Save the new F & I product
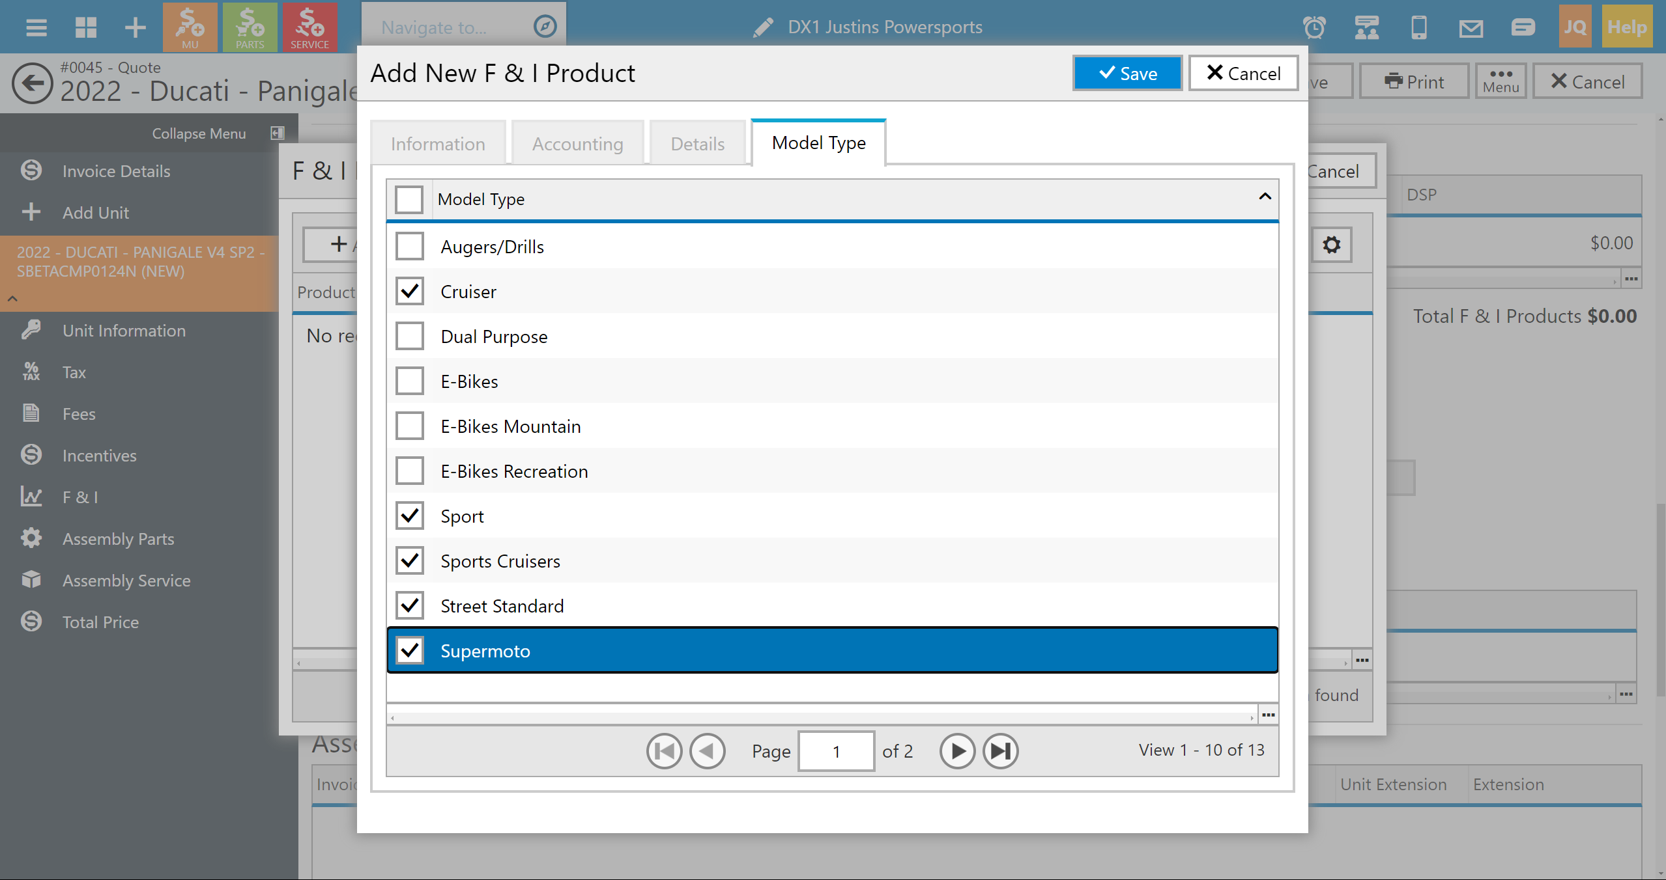Screen dimensions: 1666x880 (x=1127, y=74)
